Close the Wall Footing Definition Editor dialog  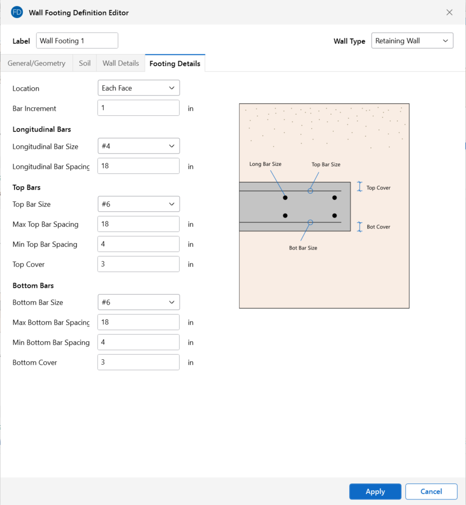click(449, 13)
